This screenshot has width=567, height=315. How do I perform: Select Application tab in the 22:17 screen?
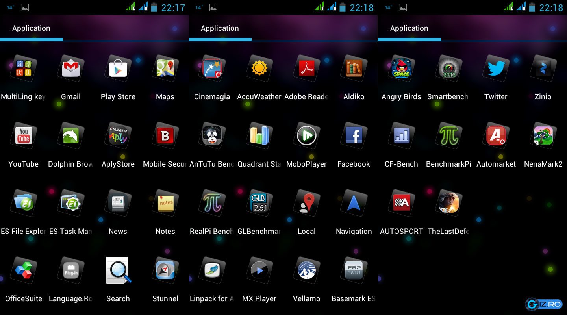pyautogui.click(x=31, y=28)
